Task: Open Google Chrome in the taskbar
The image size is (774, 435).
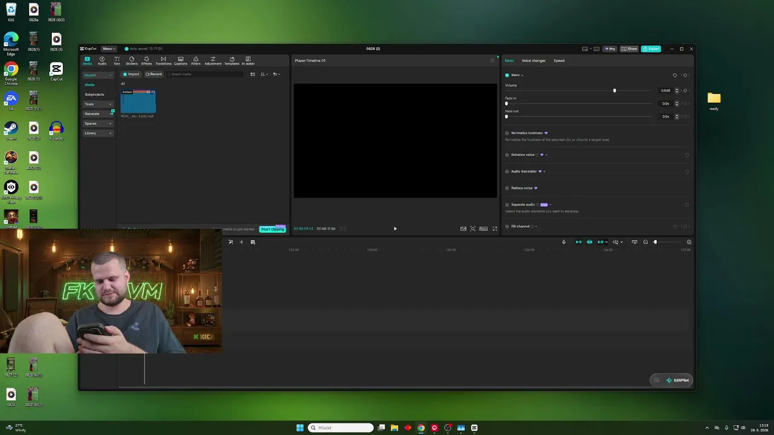Action: click(421, 428)
